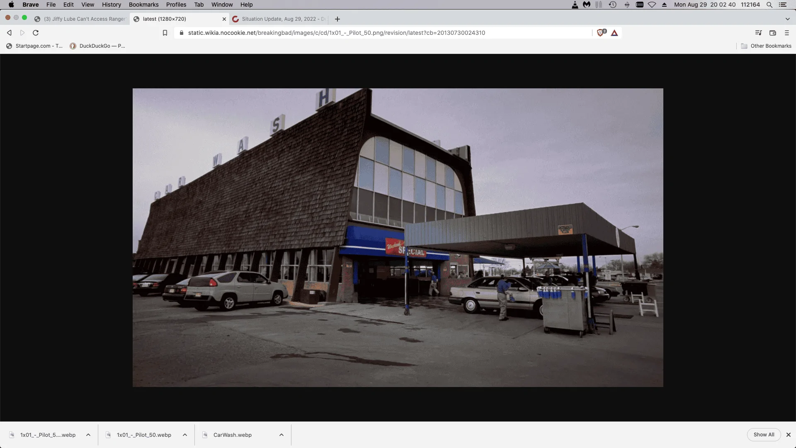Viewport: 796px width, 448px height.
Task: Open the Tab menu
Action: [x=199, y=5]
